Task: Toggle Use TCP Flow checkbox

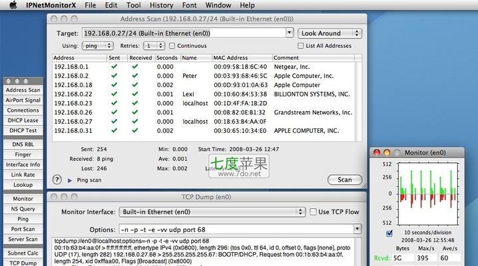Action: 313,212
